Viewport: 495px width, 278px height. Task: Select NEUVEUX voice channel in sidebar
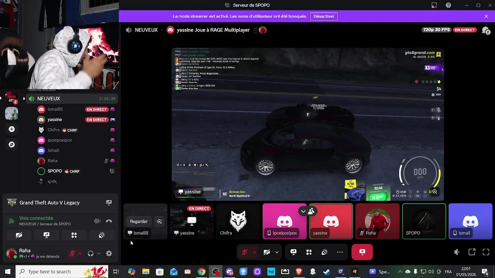click(72, 99)
